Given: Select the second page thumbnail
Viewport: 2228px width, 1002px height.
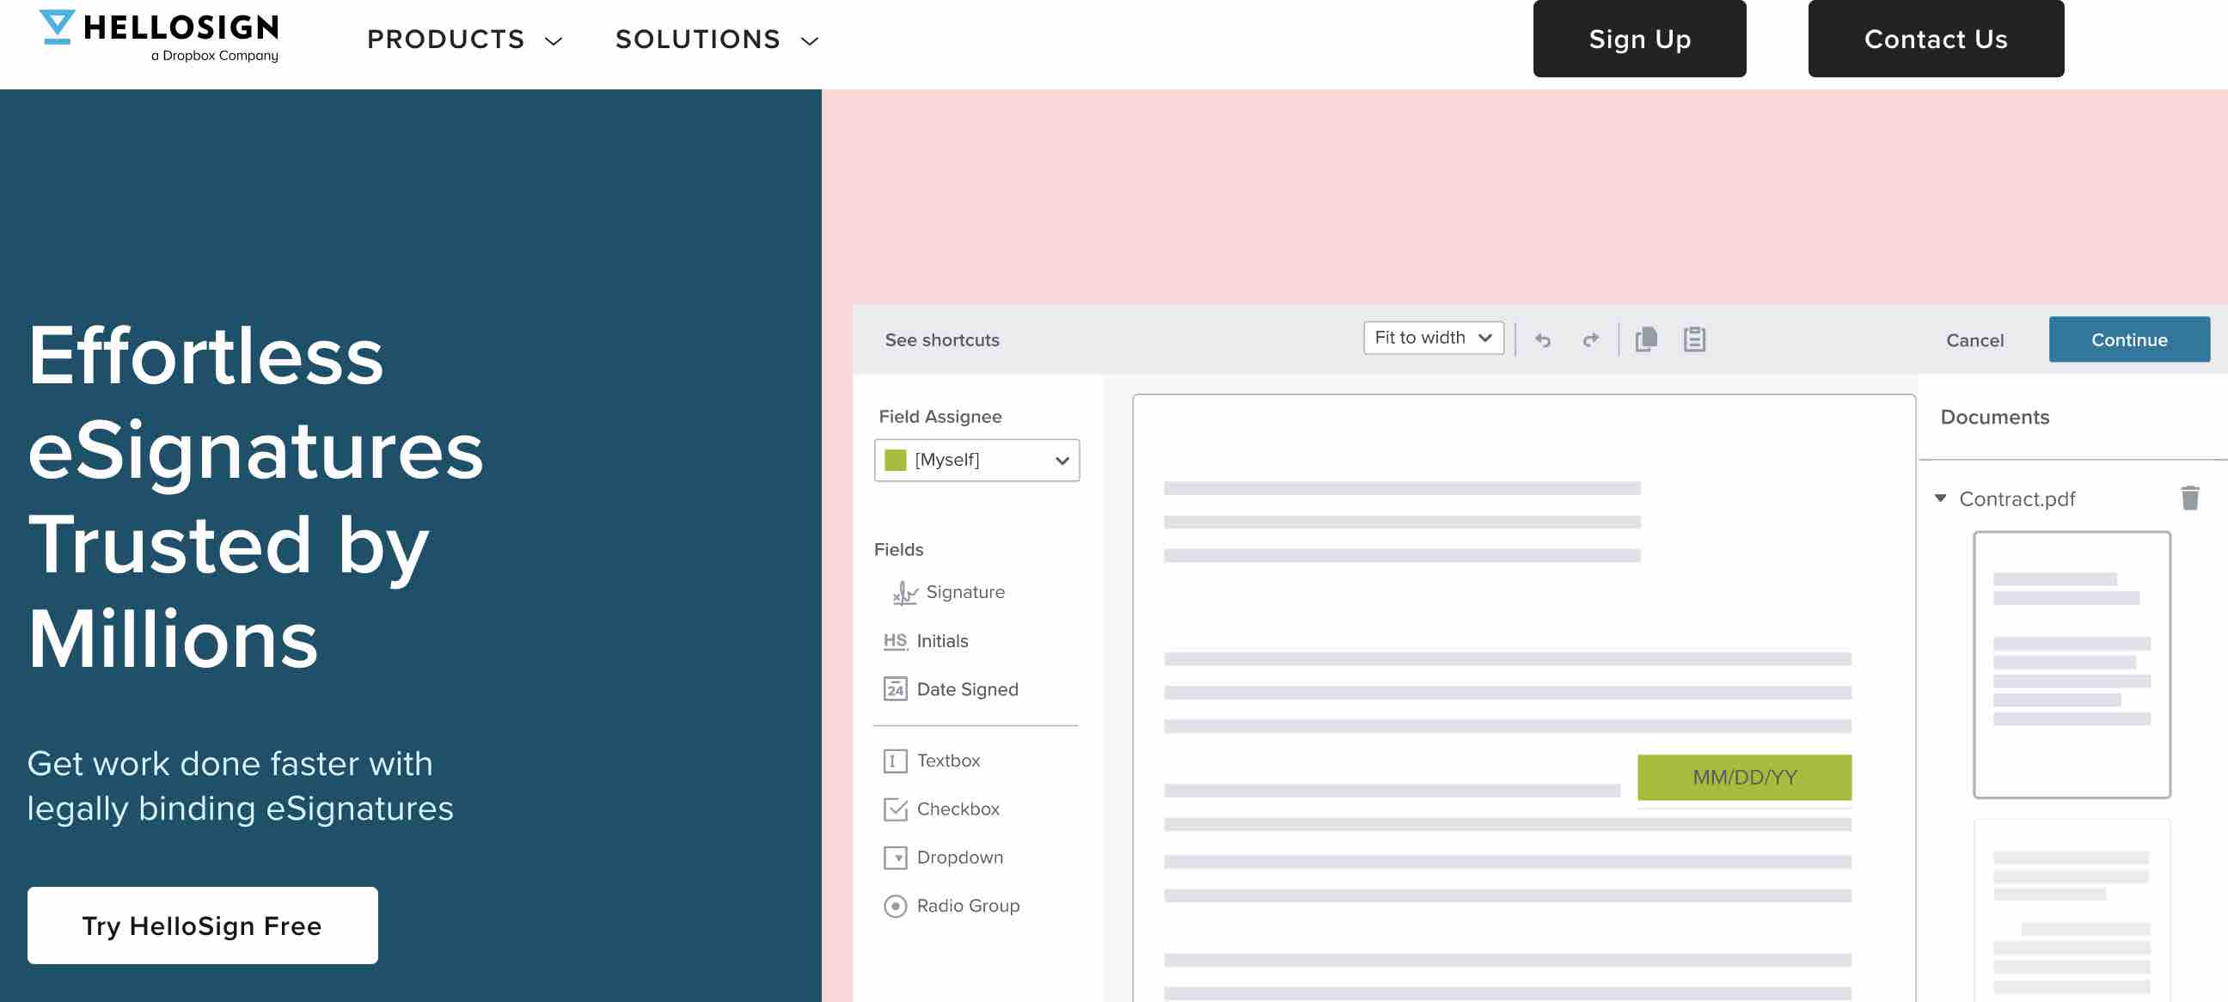Looking at the screenshot, I should pyautogui.click(x=2071, y=910).
